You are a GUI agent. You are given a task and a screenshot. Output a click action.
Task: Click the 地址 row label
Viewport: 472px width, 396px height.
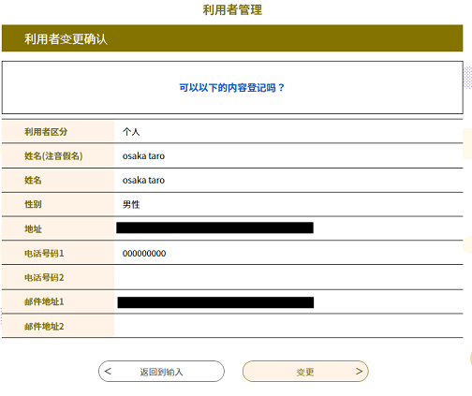coord(33,229)
